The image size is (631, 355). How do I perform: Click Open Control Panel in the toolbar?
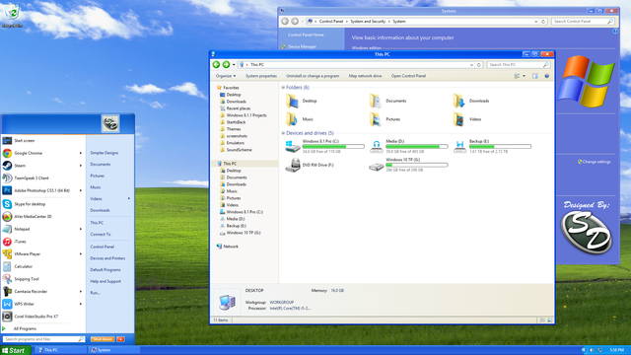pos(408,76)
